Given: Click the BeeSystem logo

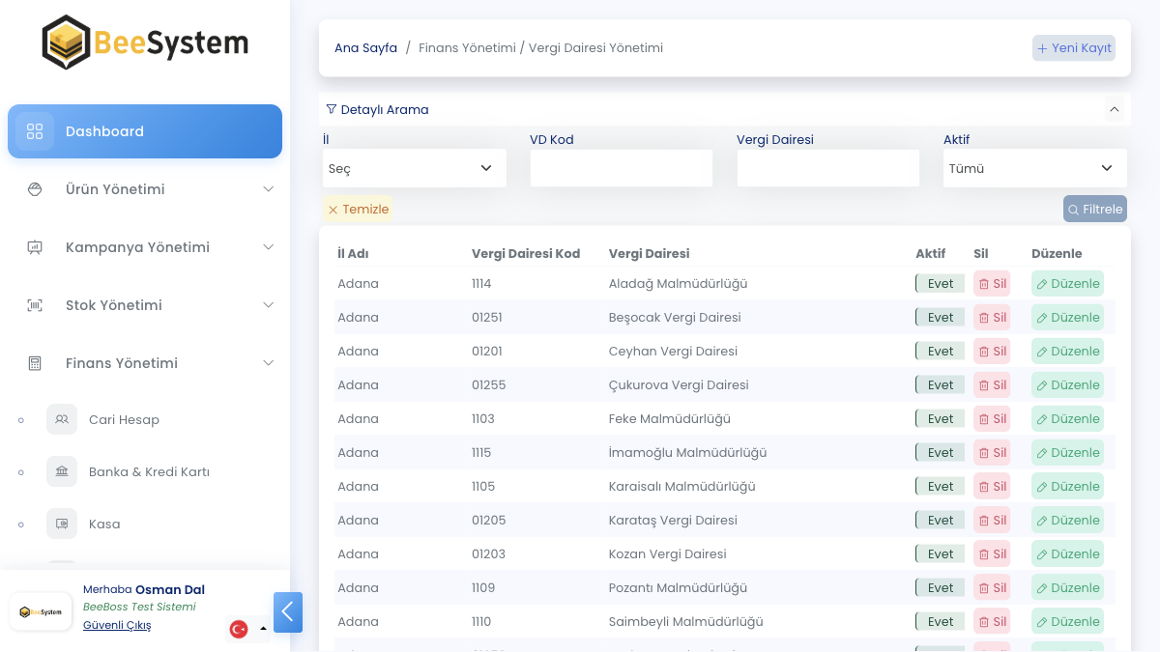Looking at the screenshot, I should pos(145,43).
